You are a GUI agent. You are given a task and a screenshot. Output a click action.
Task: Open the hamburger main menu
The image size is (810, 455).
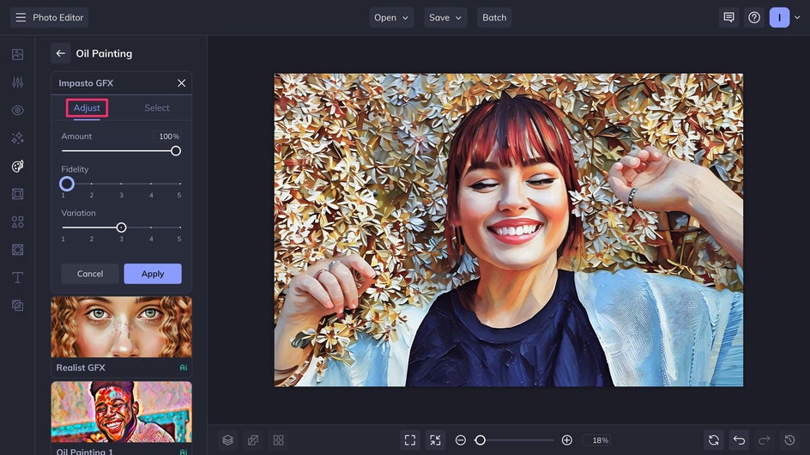coord(21,17)
